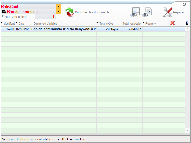Image resolution: width=191 pixels, height=143 pixels.
Task: Click the red X delete icon
Action: click(x=172, y=23)
